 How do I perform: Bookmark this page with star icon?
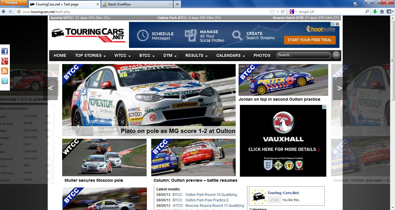[272, 12]
